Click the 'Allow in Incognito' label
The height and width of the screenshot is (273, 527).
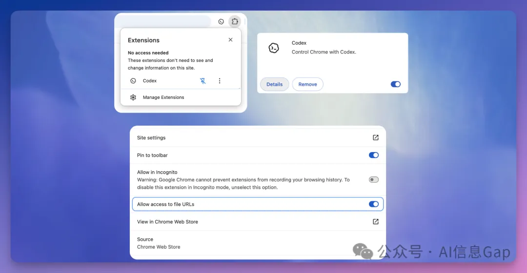click(x=157, y=172)
